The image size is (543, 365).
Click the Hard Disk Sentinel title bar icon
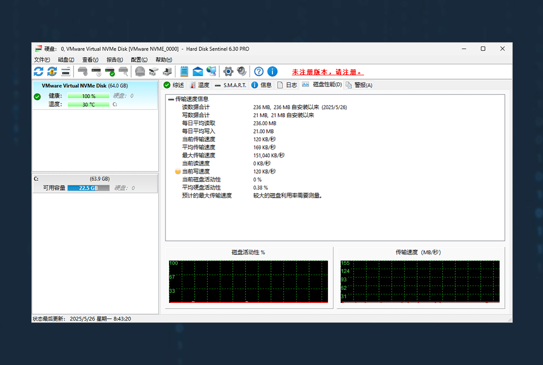38,49
